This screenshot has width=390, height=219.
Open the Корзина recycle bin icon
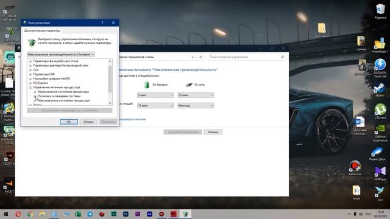point(380,11)
